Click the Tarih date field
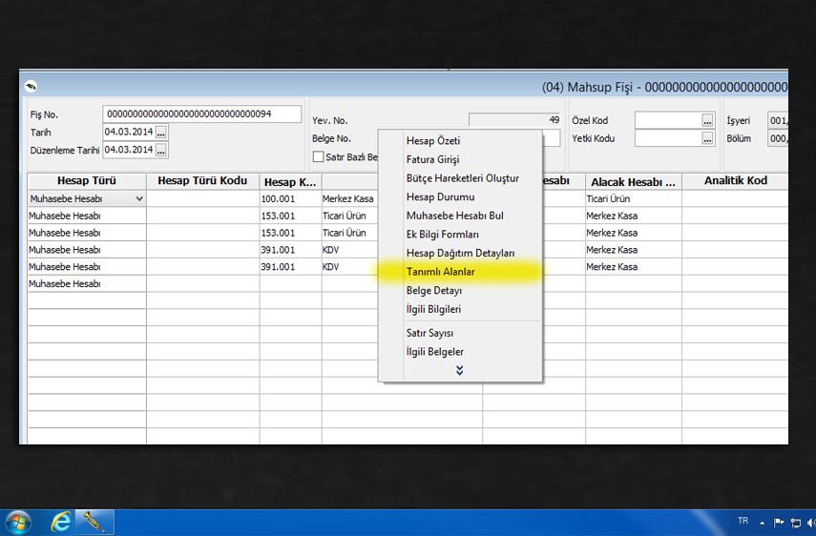Image resolution: width=816 pixels, height=536 pixels. 129,132
